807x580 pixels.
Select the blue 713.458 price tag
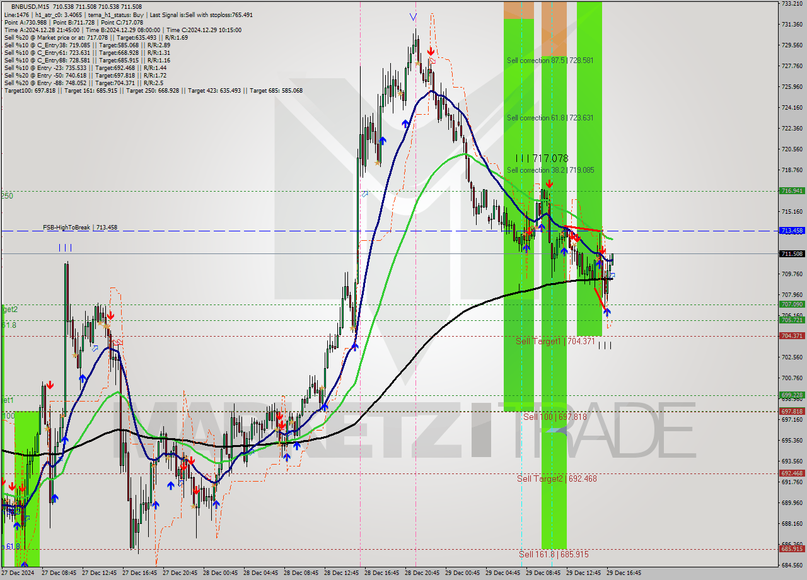pos(792,231)
